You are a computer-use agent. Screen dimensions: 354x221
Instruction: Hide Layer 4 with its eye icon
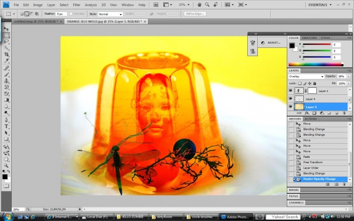(x=290, y=99)
